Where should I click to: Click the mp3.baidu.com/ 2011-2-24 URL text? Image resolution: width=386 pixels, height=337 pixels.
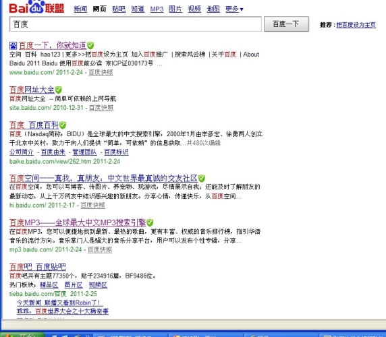tap(45, 249)
